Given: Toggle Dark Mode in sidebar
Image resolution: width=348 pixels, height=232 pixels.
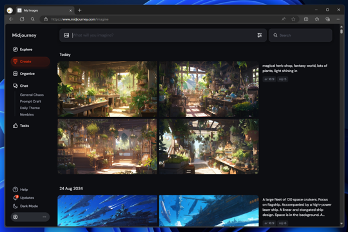Looking at the screenshot, I should pos(25,206).
